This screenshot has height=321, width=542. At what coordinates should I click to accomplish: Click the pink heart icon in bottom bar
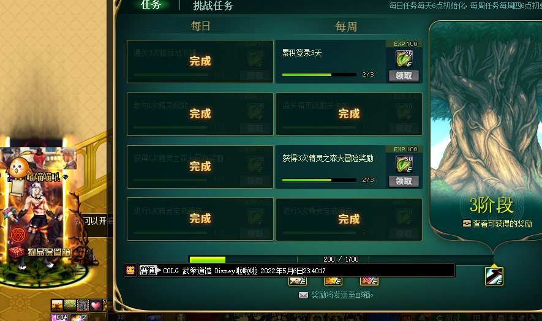point(96,306)
